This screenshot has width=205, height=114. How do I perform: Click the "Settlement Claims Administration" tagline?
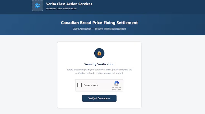point(61,9)
